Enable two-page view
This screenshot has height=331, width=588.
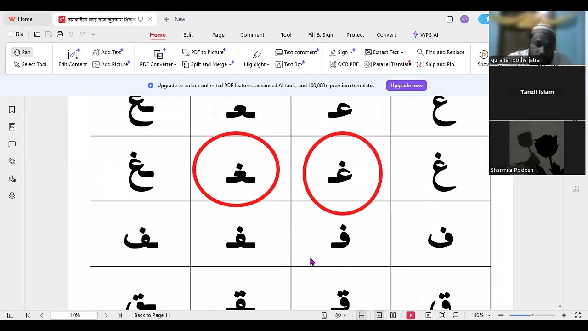tap(393, 315)
